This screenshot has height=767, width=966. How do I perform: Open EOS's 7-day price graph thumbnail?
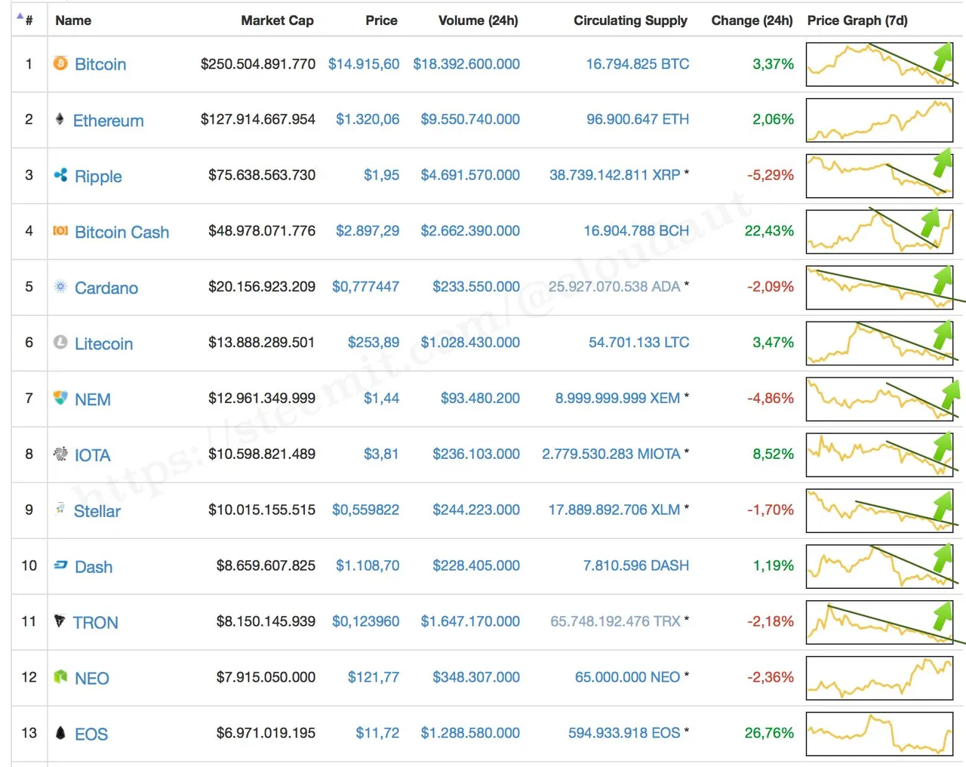pyautogui.click(x=880, y=735)
